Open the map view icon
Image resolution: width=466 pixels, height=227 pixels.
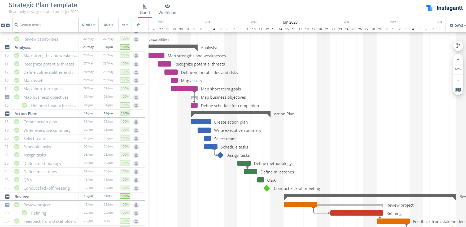coord(458,90)
